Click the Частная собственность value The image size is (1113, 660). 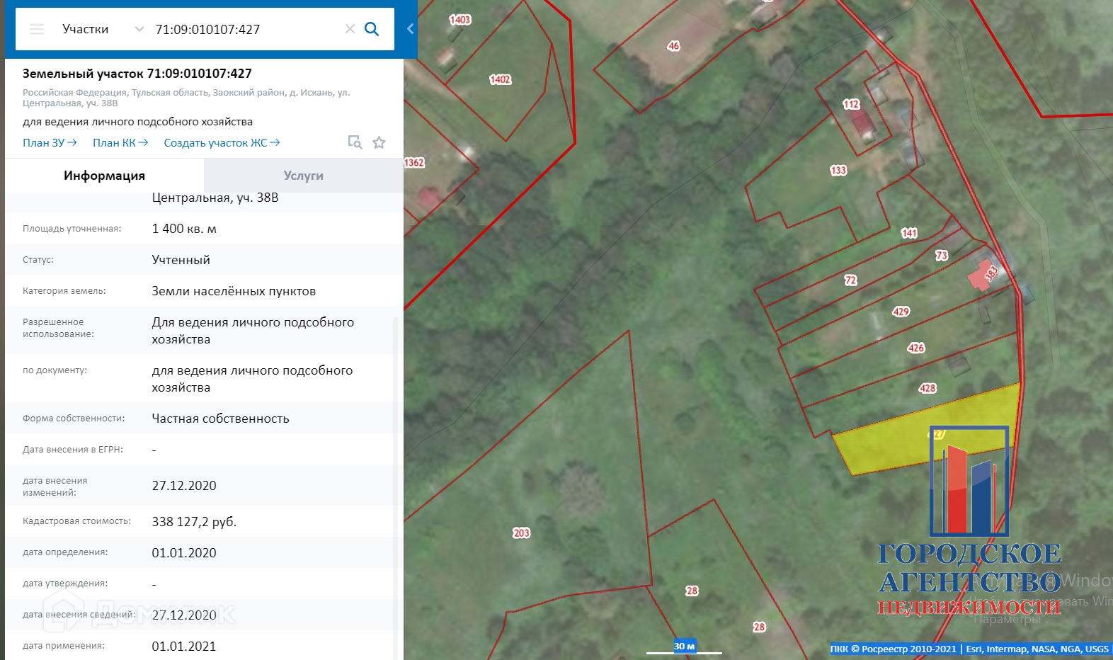pyautogui.click(x=220, y=419)
